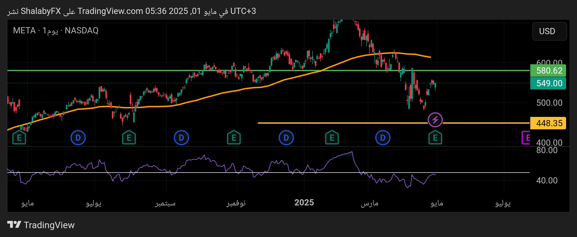The height and width of the screenshot is (237, 577).
Task: Open the earnings E marker below the lightning icon
Action: (435, 138)
